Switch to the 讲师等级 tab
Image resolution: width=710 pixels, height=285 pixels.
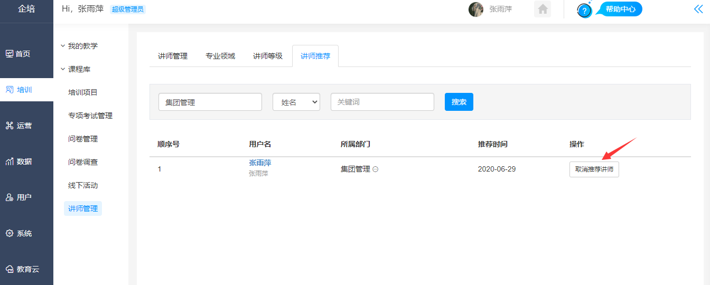(268, 56)
